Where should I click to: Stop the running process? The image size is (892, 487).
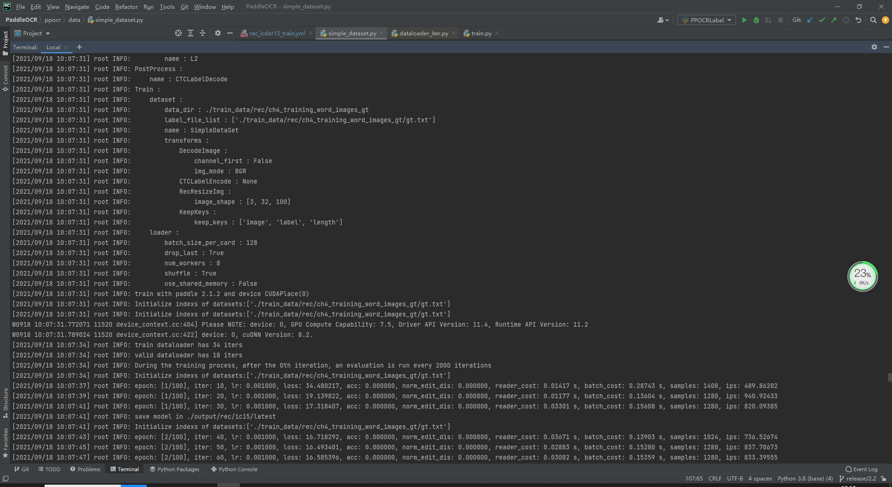click(x=781, y=20)
